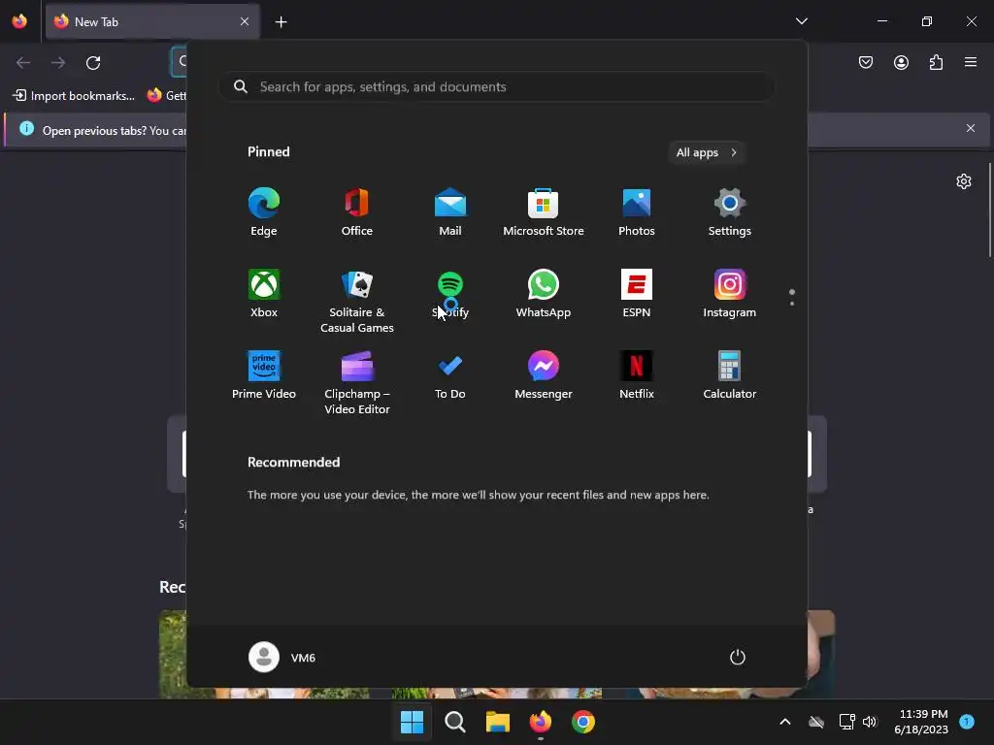Open the Calculator app

pos(730,375)
